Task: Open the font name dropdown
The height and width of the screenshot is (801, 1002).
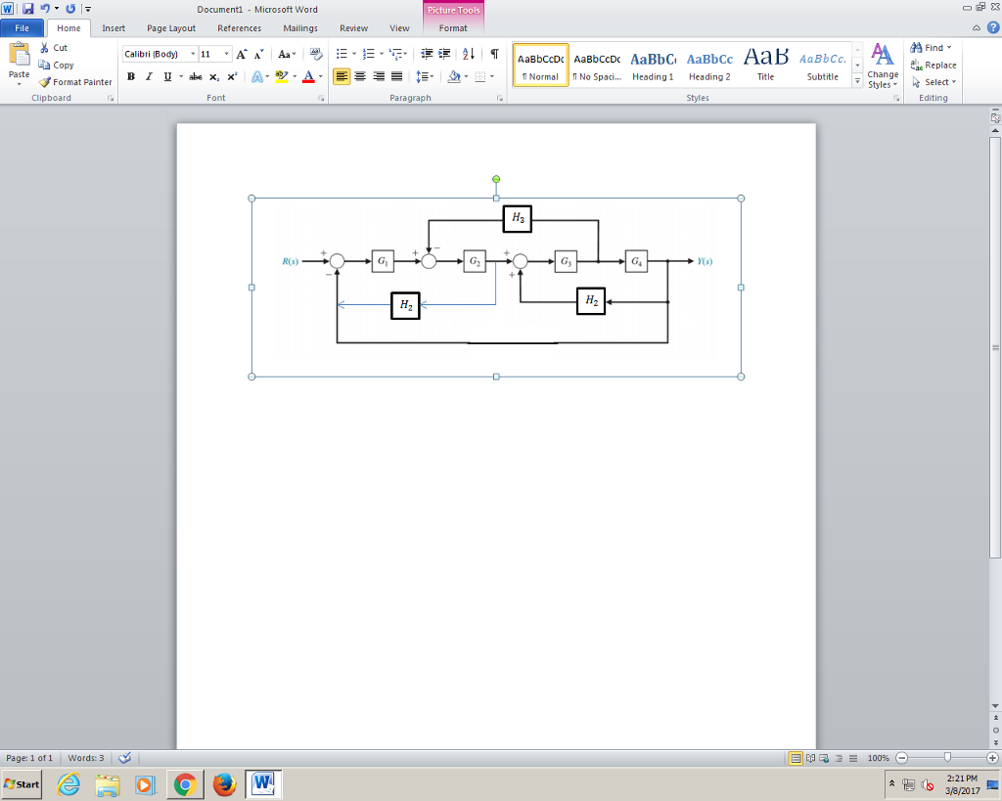Action: (192, 54)
